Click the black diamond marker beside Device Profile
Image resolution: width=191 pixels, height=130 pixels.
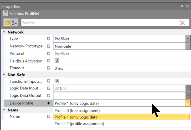tap(49, 103)
